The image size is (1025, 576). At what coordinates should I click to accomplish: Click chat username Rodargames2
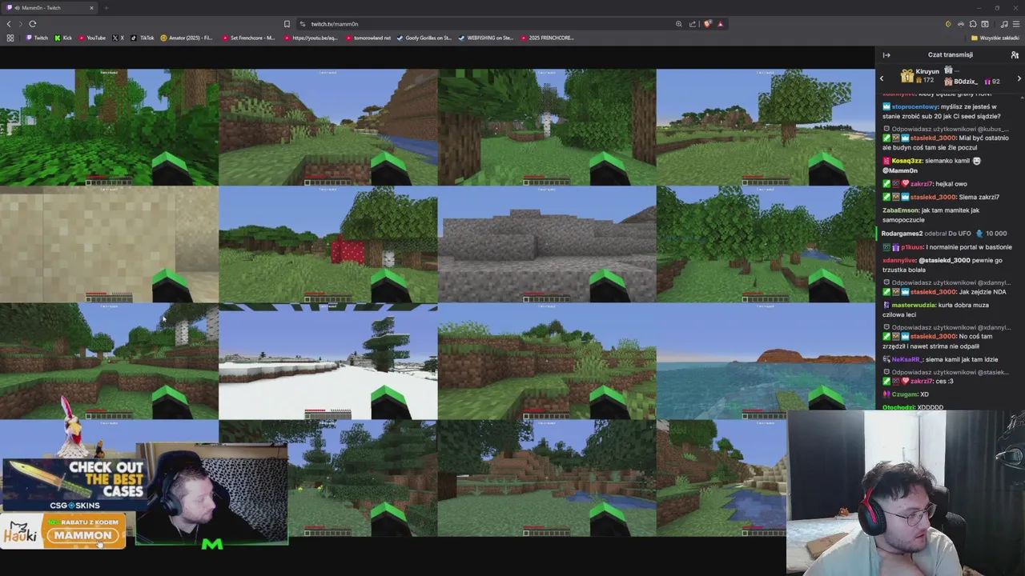pos(902,234)
